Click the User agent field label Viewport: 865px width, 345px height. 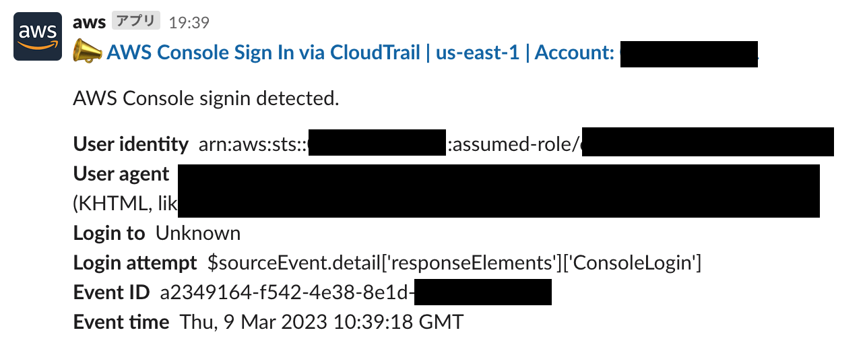tap(121, 174)
